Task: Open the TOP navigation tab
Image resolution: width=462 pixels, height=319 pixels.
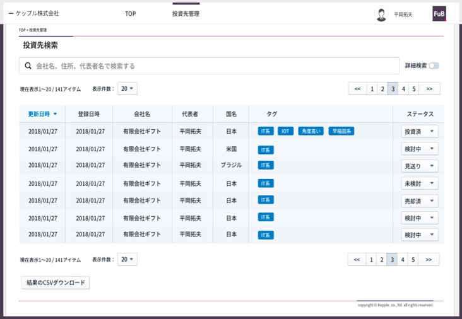Action: pos(130,13)
